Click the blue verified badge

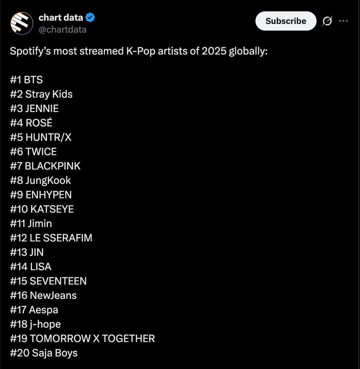click(90, 17)
